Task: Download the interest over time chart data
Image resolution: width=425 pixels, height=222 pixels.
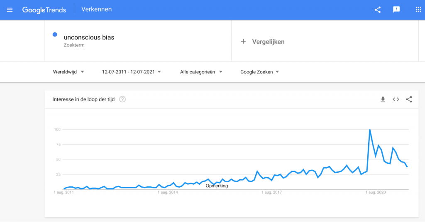Action: click(x=383, y=99)
